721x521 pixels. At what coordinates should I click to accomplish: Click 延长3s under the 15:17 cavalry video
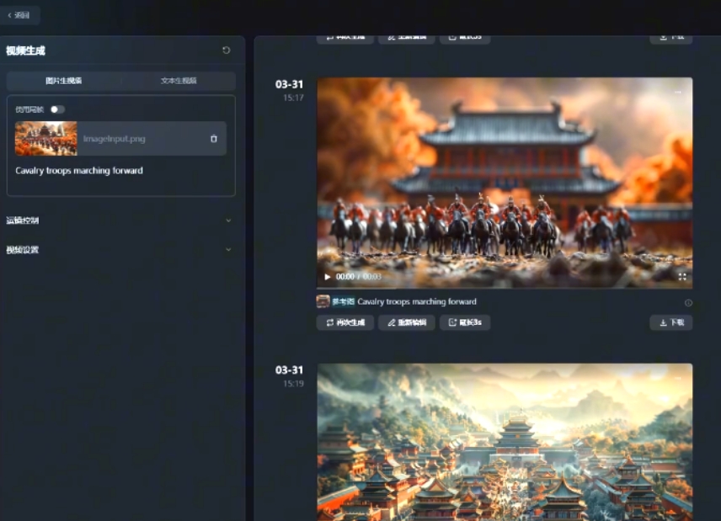(x=465, y=322)
